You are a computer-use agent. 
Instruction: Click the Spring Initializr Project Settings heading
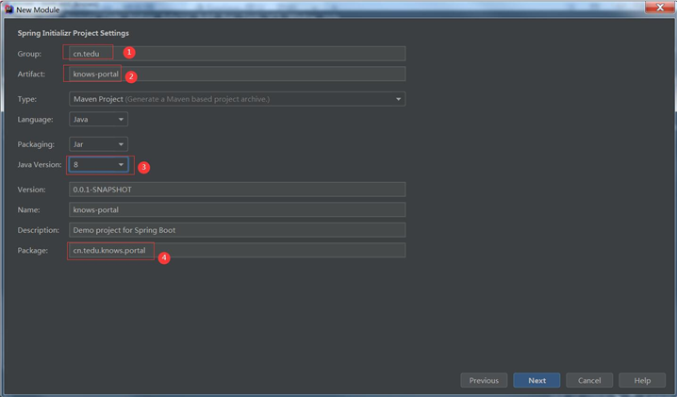[x=73, y=33]
